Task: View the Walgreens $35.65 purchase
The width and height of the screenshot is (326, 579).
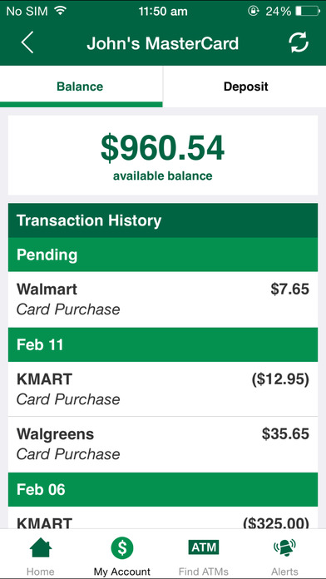Action: pyautogui.click(x=163, y=444)
